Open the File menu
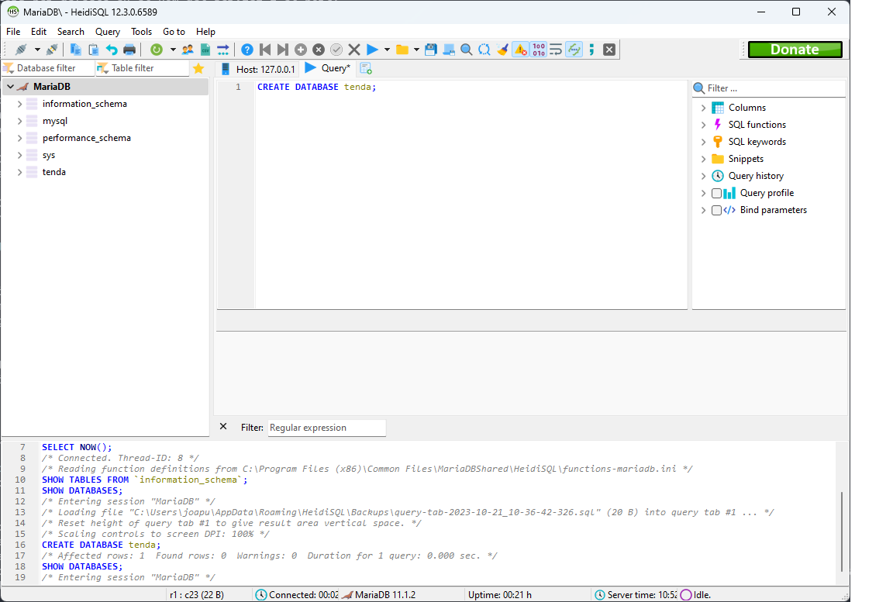The height and width of the screenshot is (602, 893). 13,32
